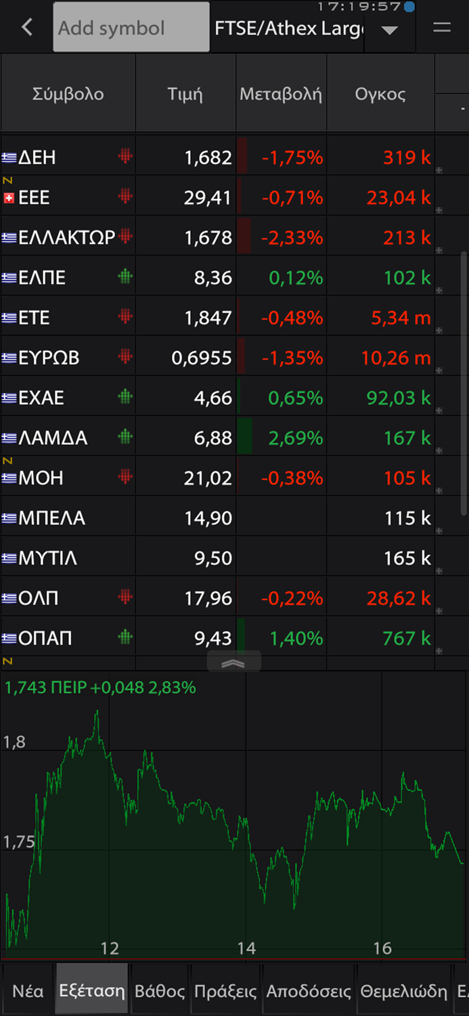Open the hamburger menu icon
469x1016 pixels.
coord(441,27)
